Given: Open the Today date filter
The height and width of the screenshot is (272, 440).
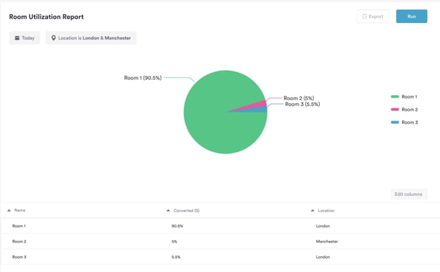Looking at the screenshot, I should tap(24, 38).
